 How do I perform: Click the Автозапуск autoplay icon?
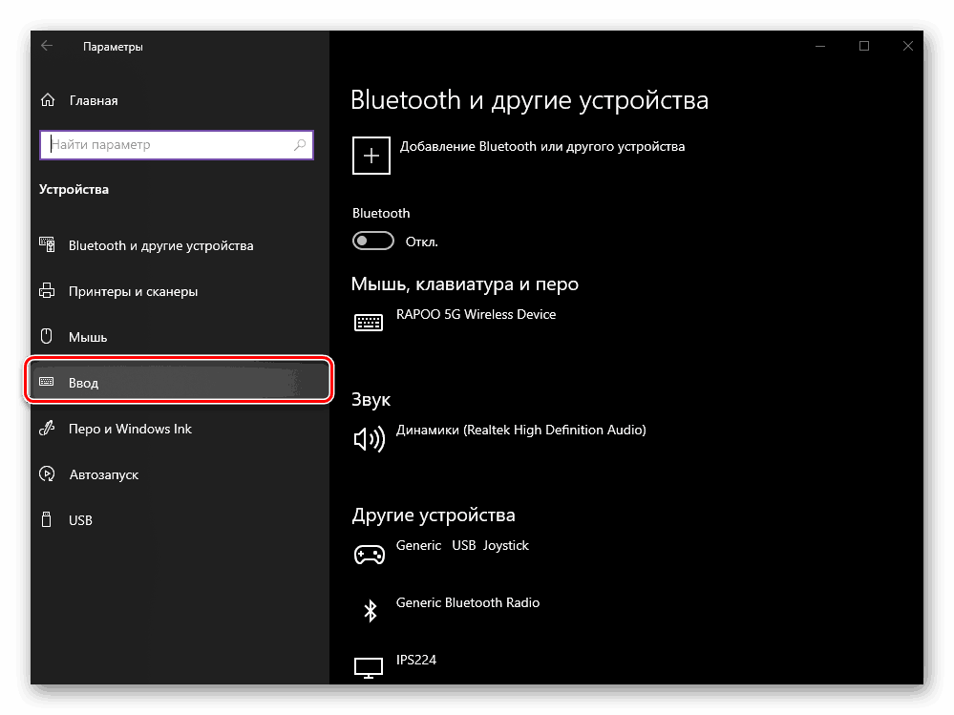point(47,473)
